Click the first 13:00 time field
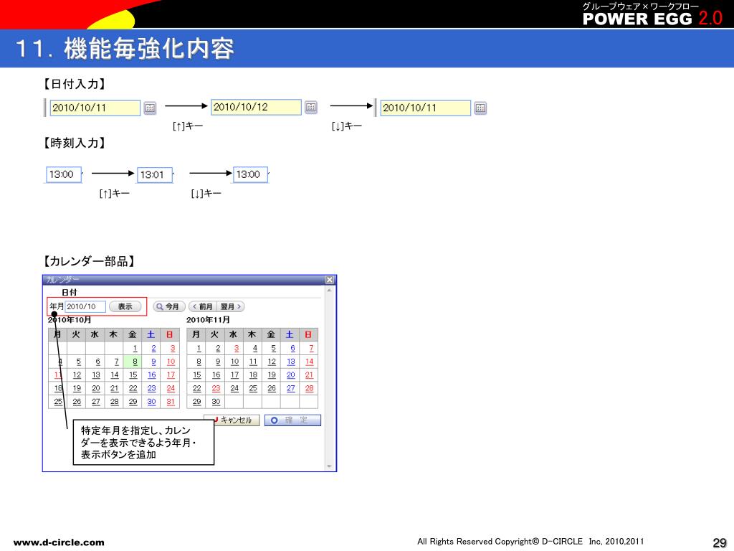The image size is (734, 551). [x=64, y=174]
